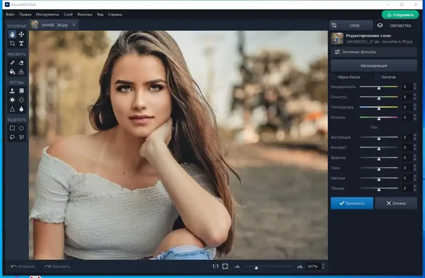
Task: Activate the Crop tool
Action: [x=12, y=44]
